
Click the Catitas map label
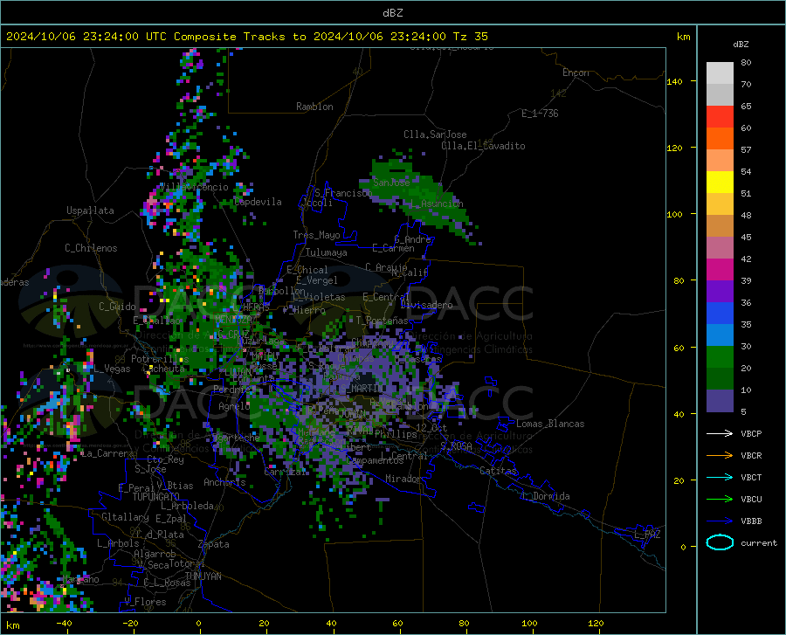498,471
